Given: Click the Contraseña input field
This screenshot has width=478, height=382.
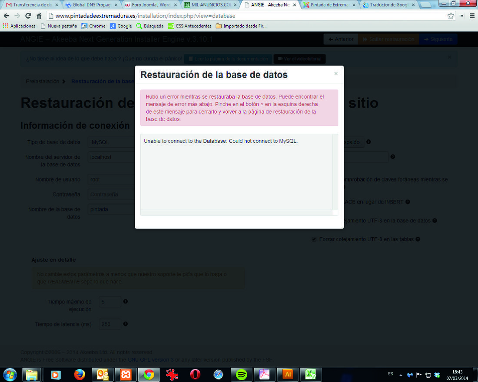Looking at the screenshot, I should coord(111,194).
